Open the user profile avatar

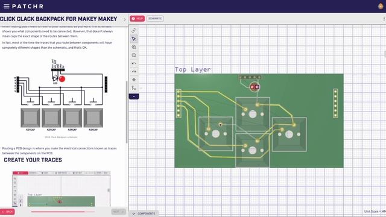[x=381, y=6]
